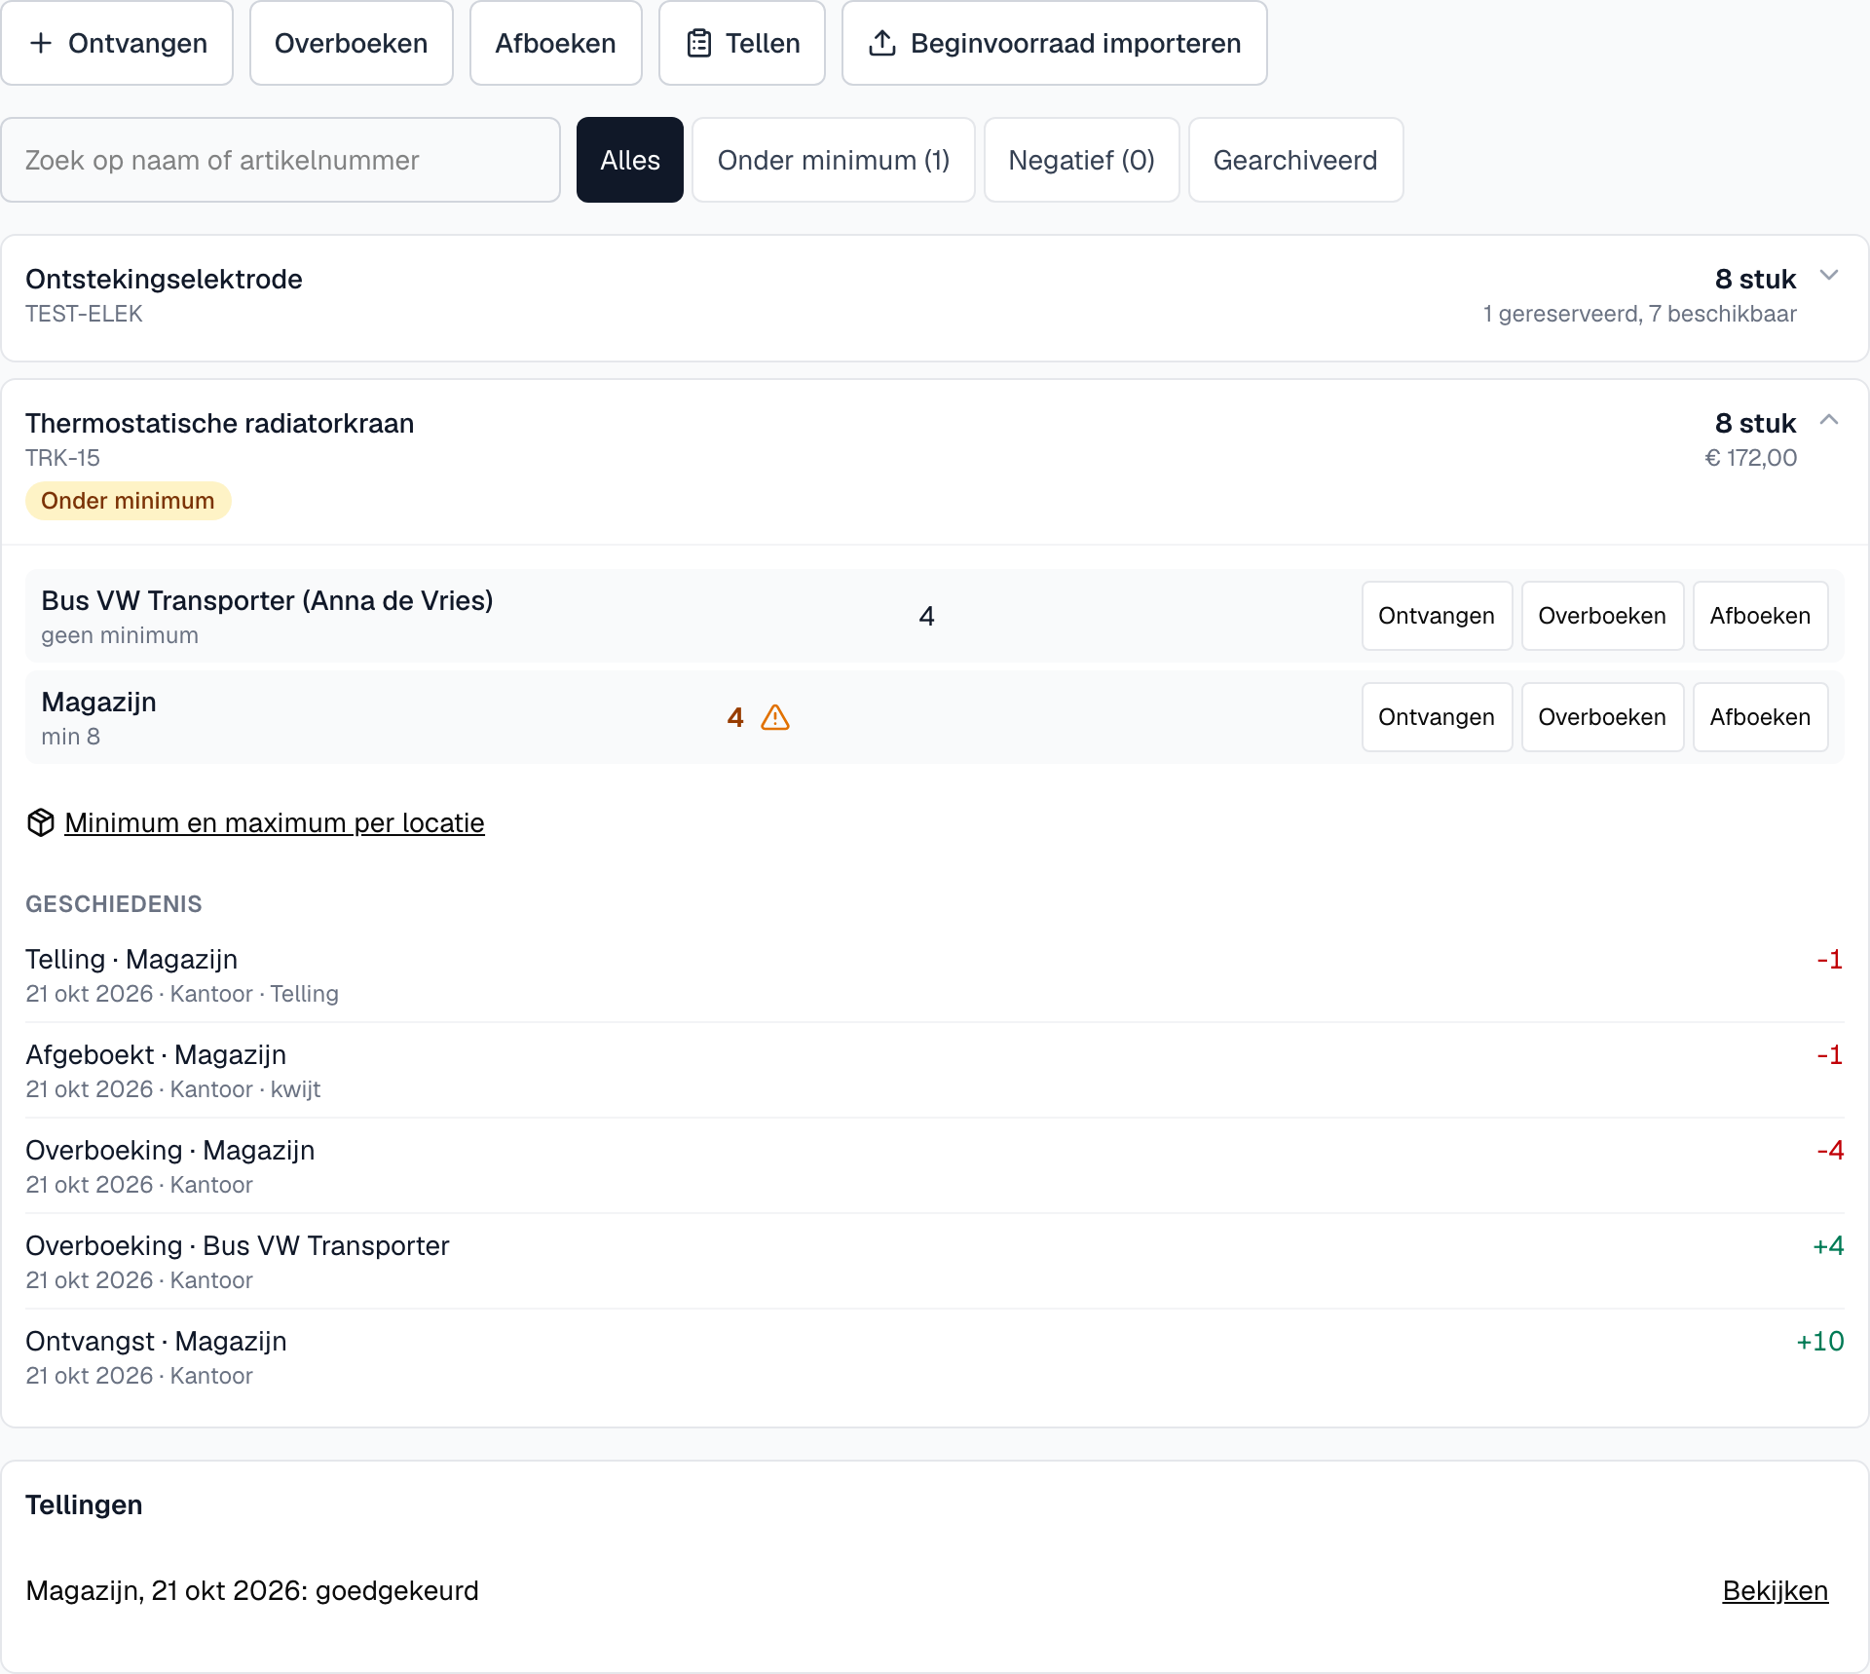Select the Telling · Magazijn history entry
The image size is (1870, 1674).
point(935,975)
